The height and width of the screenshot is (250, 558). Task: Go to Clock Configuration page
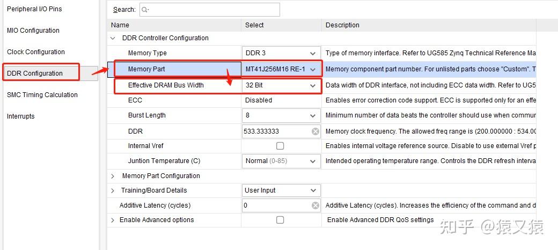pos(36,52)
